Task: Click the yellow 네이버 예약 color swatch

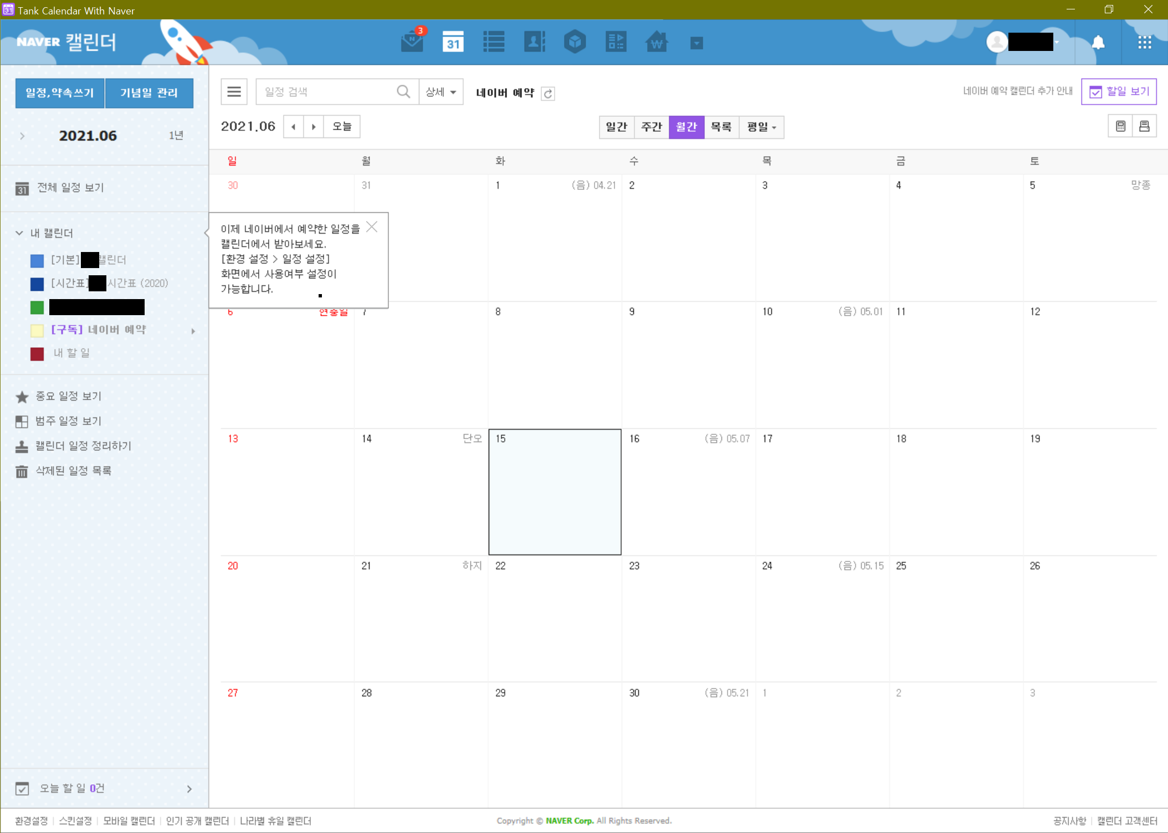Action: click(37, 331)
